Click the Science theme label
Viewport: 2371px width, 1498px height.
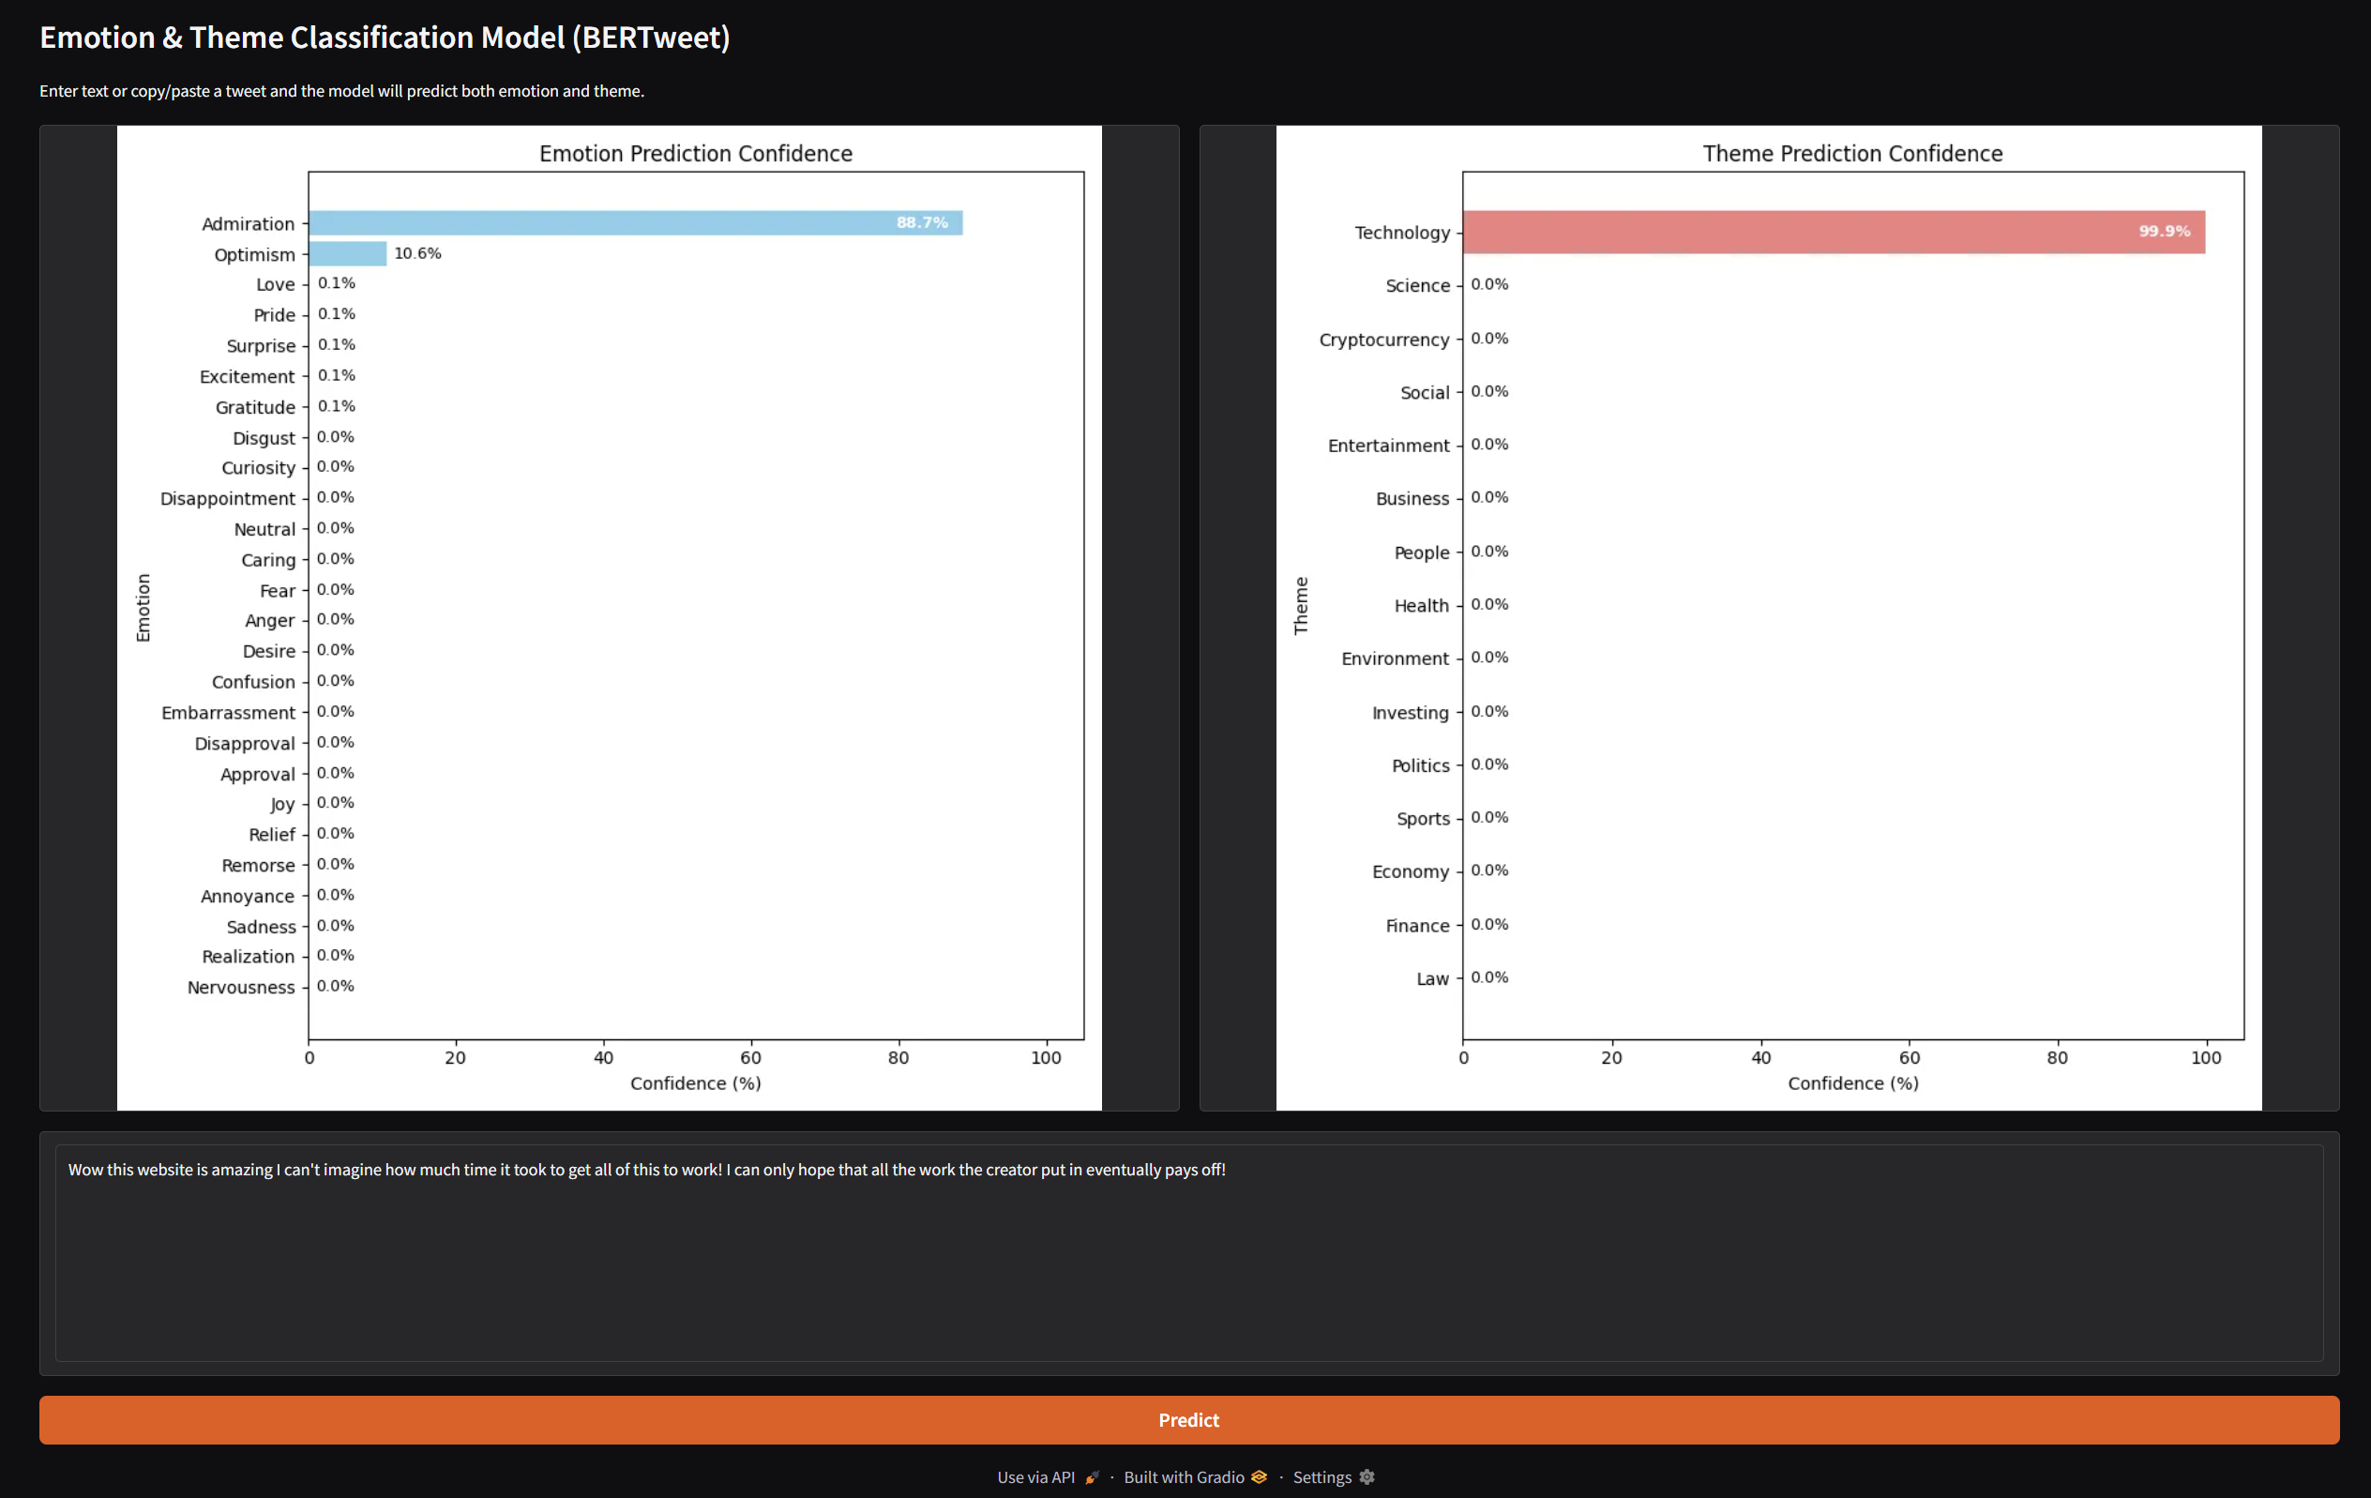(x=1418, y=285)
